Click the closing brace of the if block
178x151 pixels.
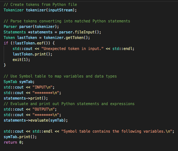[x=5, y=65]
